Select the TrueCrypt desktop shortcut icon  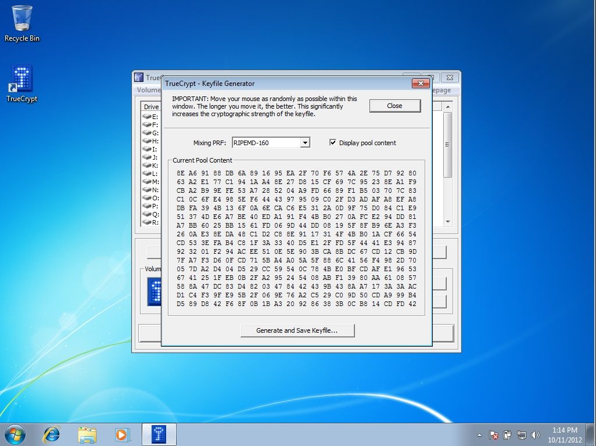tap(21, 84)
